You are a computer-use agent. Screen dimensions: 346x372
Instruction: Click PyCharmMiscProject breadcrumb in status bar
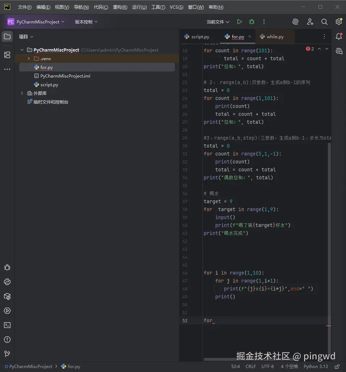click(x=29, y=367)
